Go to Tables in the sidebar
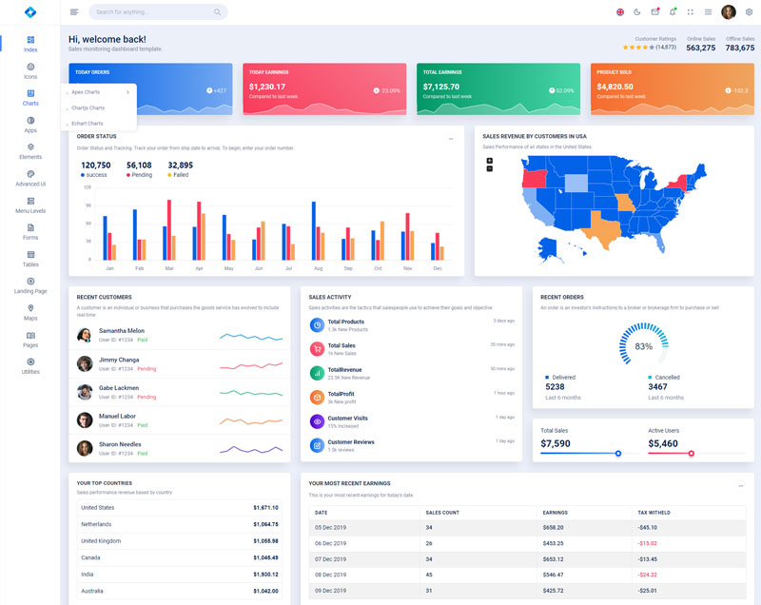 point(30,259)
